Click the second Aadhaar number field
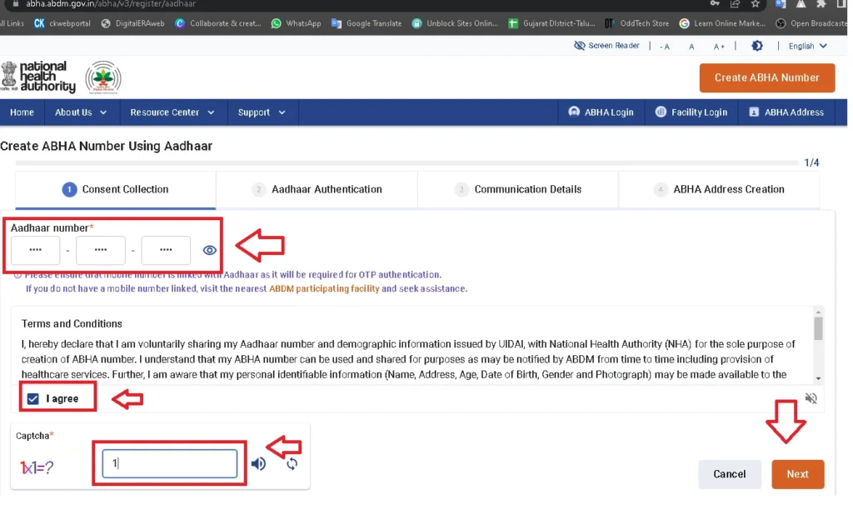 (101, 250)
